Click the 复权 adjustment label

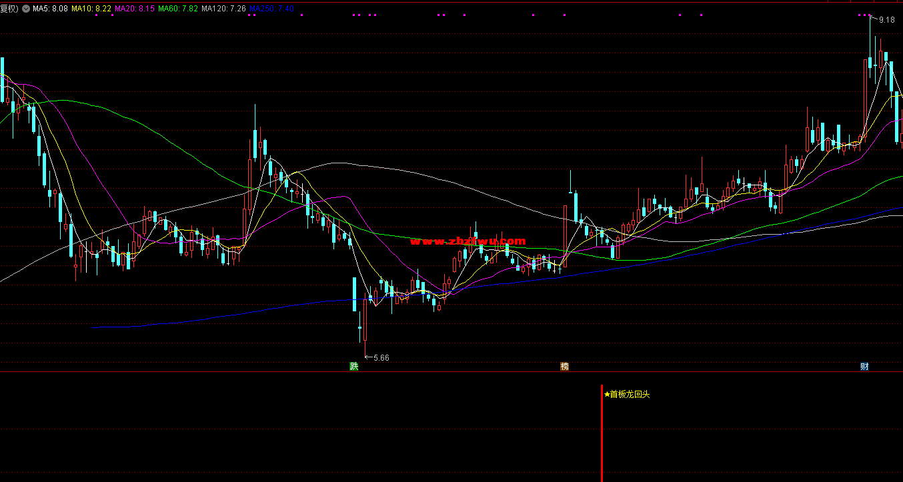tap(10, 9)
